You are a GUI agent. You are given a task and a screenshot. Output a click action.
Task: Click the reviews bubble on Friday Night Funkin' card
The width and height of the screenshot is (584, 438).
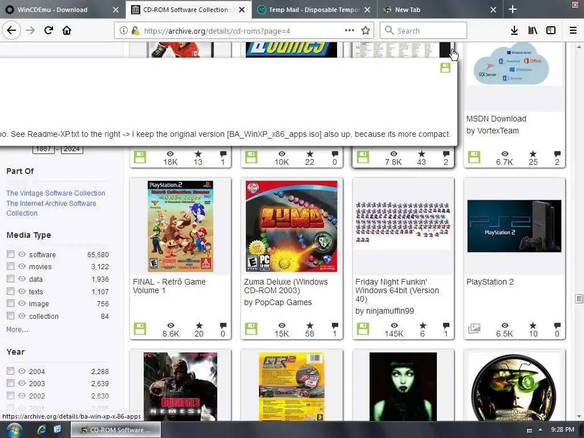(446, 325)
